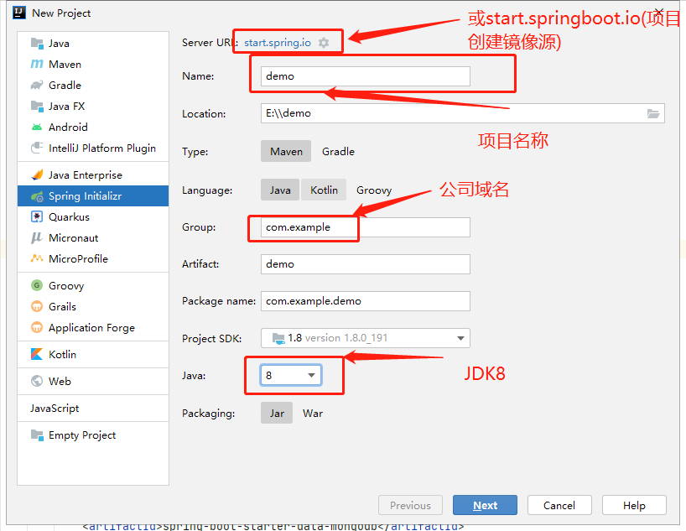
Task: Click the Help button
Action: 634,505
